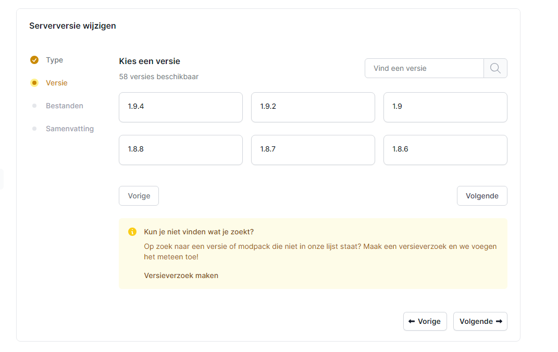Open the Versieverzoek maken link
The image size is (558, 352).
pos(181,275)
